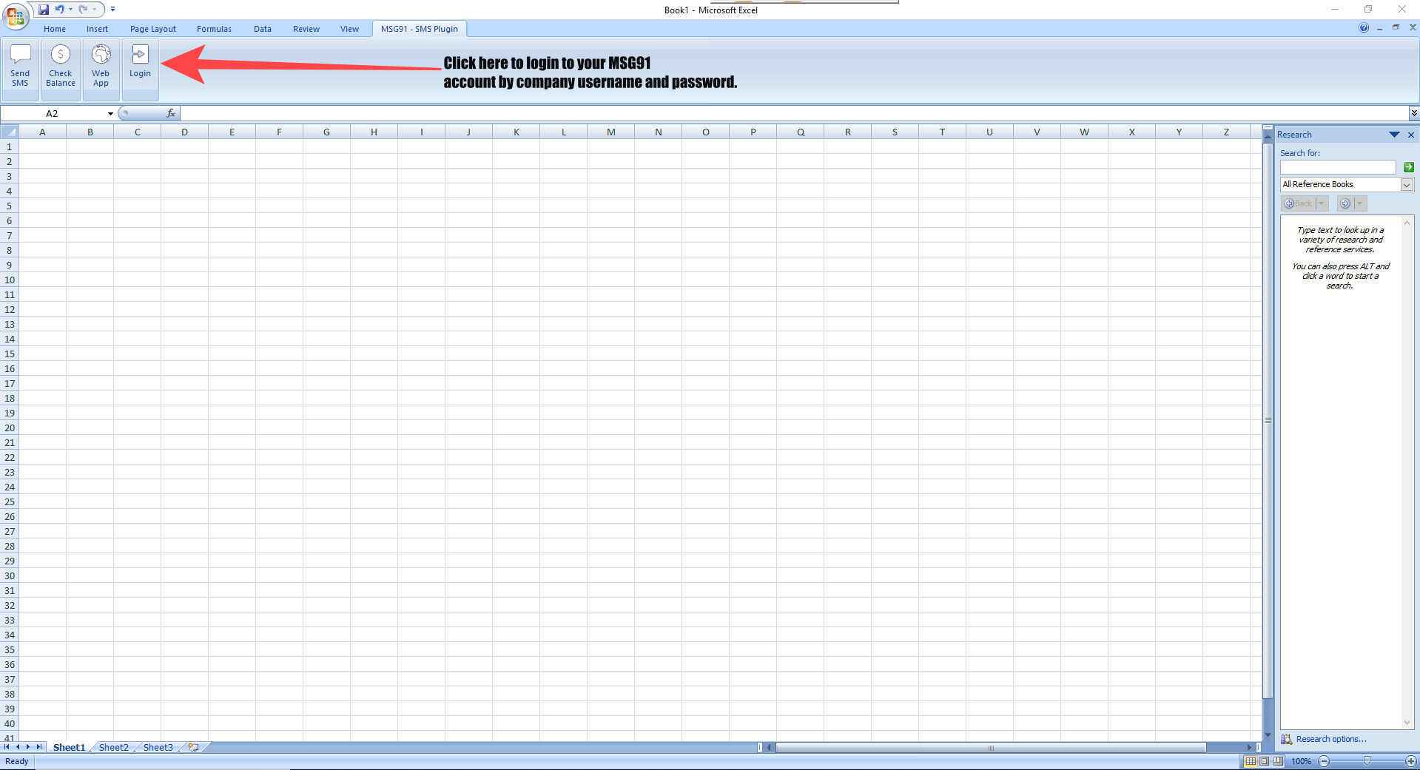Image resolution: width=1420 pixels, height=770 pixels.
Task: Click the 100% zoom level button
Action: [1301, 761]
